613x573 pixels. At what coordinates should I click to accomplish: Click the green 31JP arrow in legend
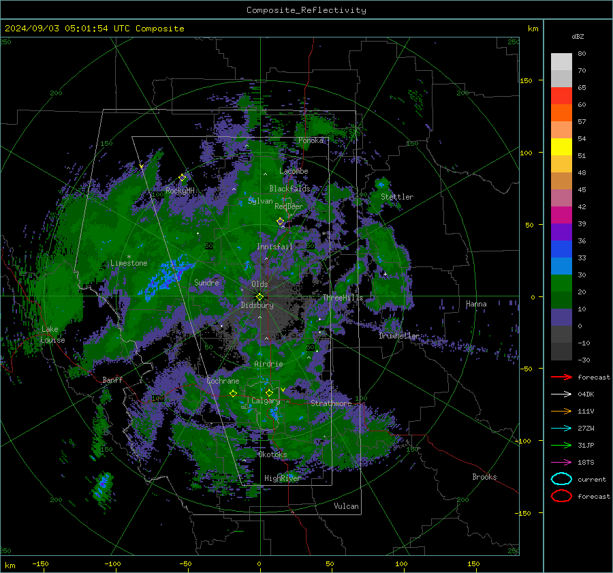(561, 445)
